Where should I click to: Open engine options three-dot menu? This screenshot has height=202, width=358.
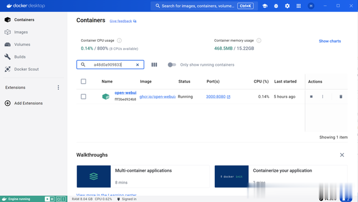click(63, 199)
